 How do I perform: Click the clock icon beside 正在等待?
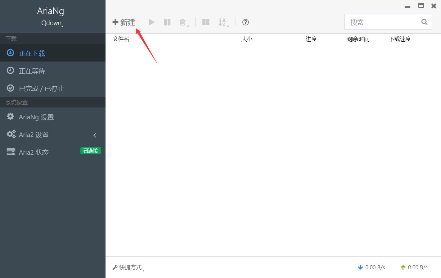click(11, 71)
